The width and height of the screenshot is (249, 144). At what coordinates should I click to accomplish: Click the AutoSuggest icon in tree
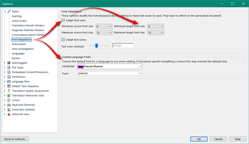click(9, 63)
